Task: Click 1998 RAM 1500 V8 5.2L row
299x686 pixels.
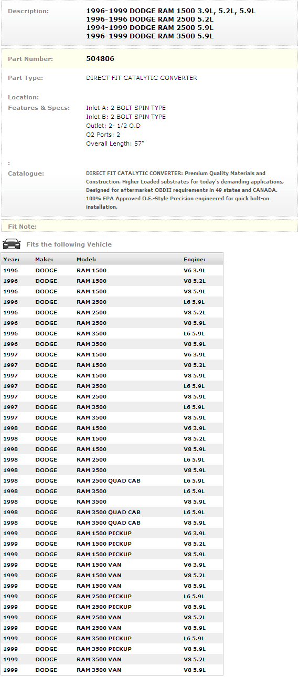Action: pos(112,438)
